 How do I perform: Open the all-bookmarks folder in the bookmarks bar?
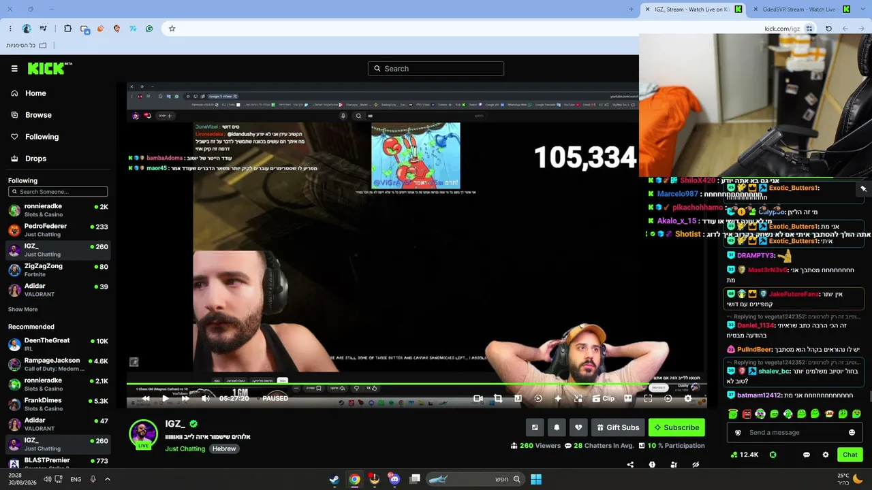point(27,46)
